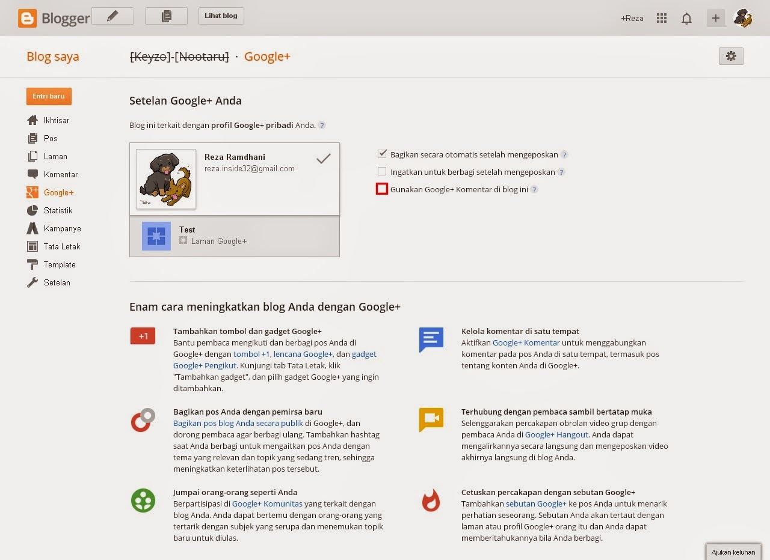Click the Laman pages icon
This screenshot has width=770, height=560.
[32, 156]
